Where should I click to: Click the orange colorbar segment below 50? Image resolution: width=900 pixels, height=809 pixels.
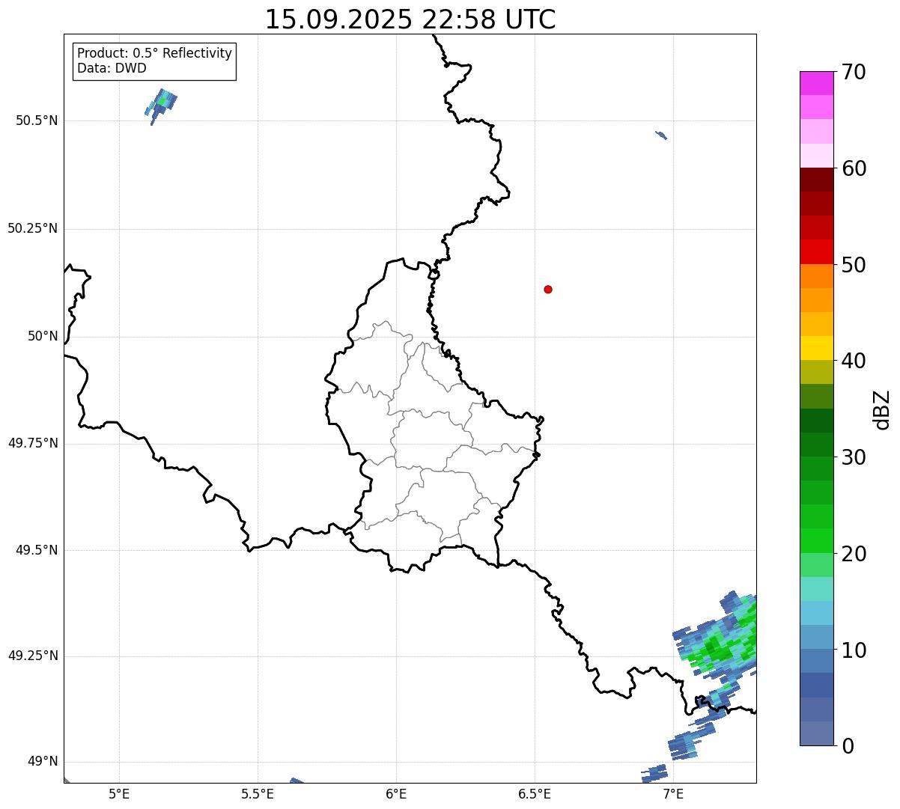pyautogui.click(x=817, y=276)
